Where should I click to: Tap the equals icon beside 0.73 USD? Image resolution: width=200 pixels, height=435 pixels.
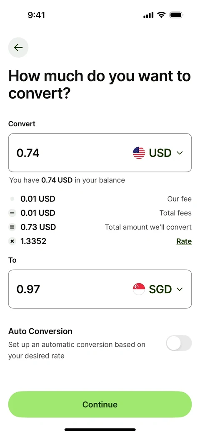point(12,227)
